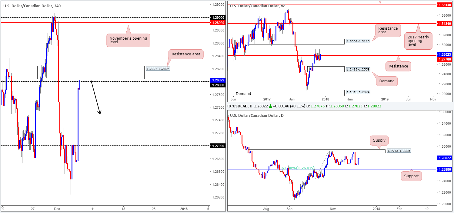Click the 2019 label on weekly time axis
The width and height of the screenshot is (454, 213).
click(384, 99)
